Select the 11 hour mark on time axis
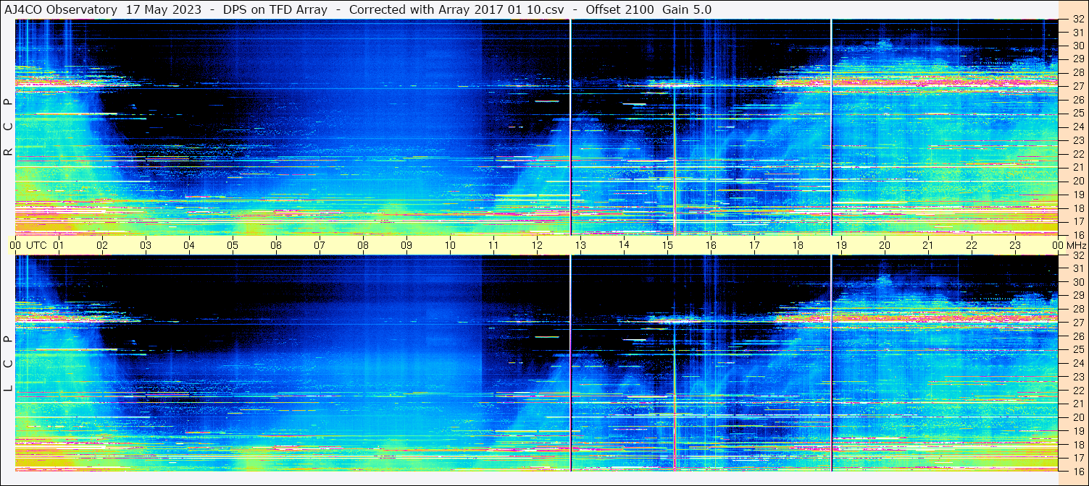The image size is (1089, 486). pos(493,245)
